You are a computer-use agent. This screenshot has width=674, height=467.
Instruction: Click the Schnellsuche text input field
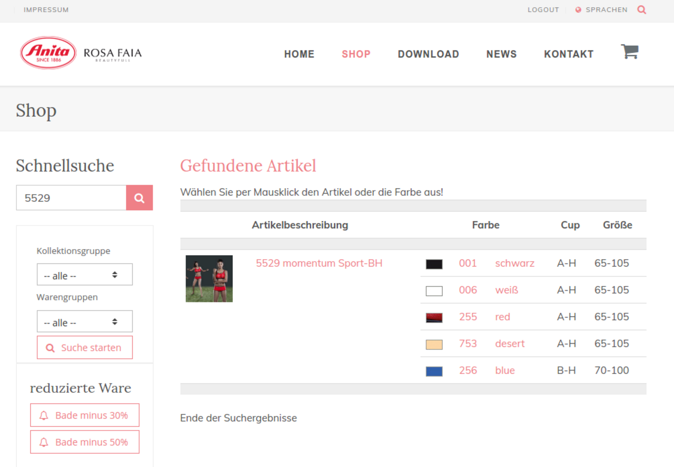(x=71, y=198)
